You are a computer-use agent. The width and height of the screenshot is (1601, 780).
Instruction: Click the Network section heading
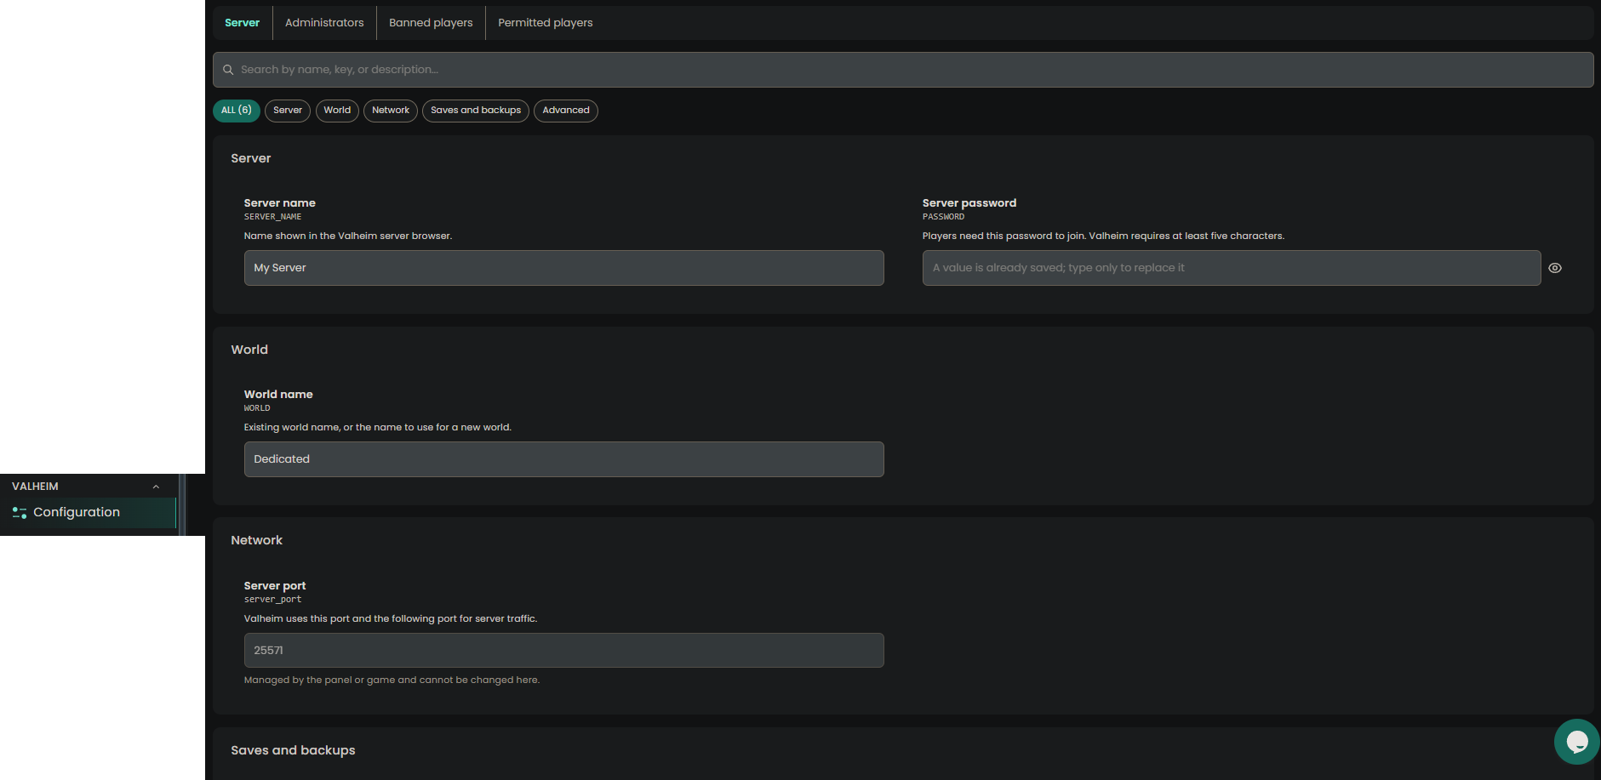[256, 540]
